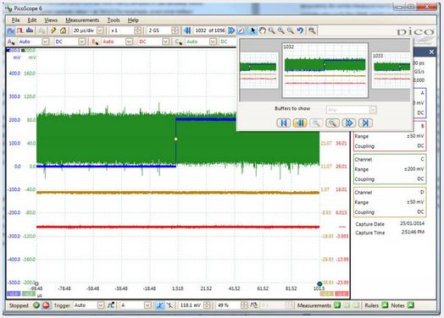Step to previous buffer in navigator

coord(300,123)
